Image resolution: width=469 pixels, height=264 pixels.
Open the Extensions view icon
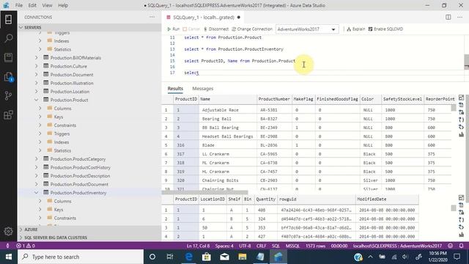pos(8,115)
